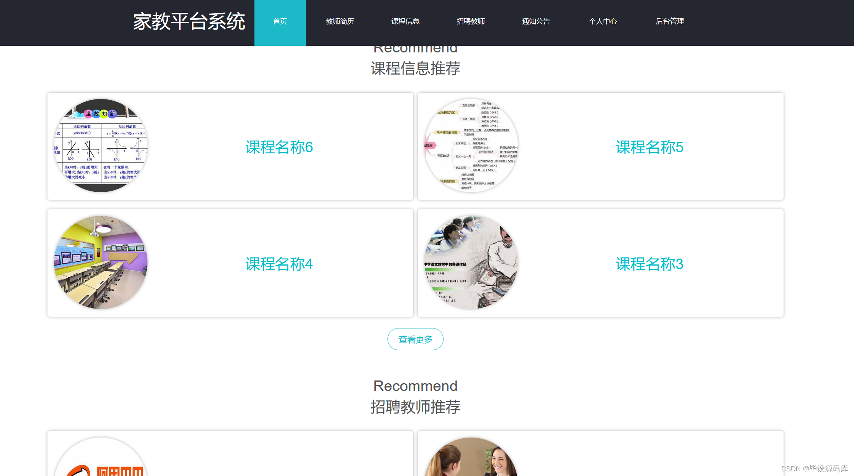This screenshot has height=476, width=854.
Task: Click the interview photo thumbnail in recruitment section
Action: 471,457
